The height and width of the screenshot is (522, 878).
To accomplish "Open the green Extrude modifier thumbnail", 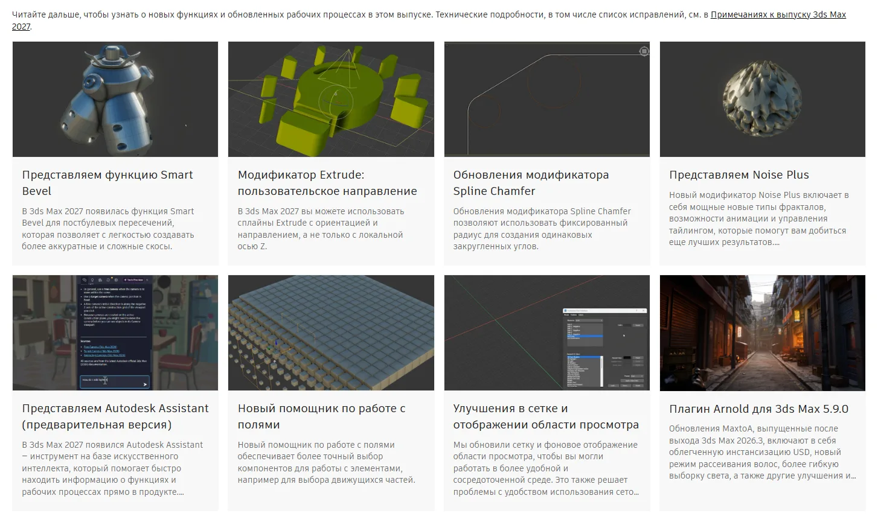I will coord(331,99).
